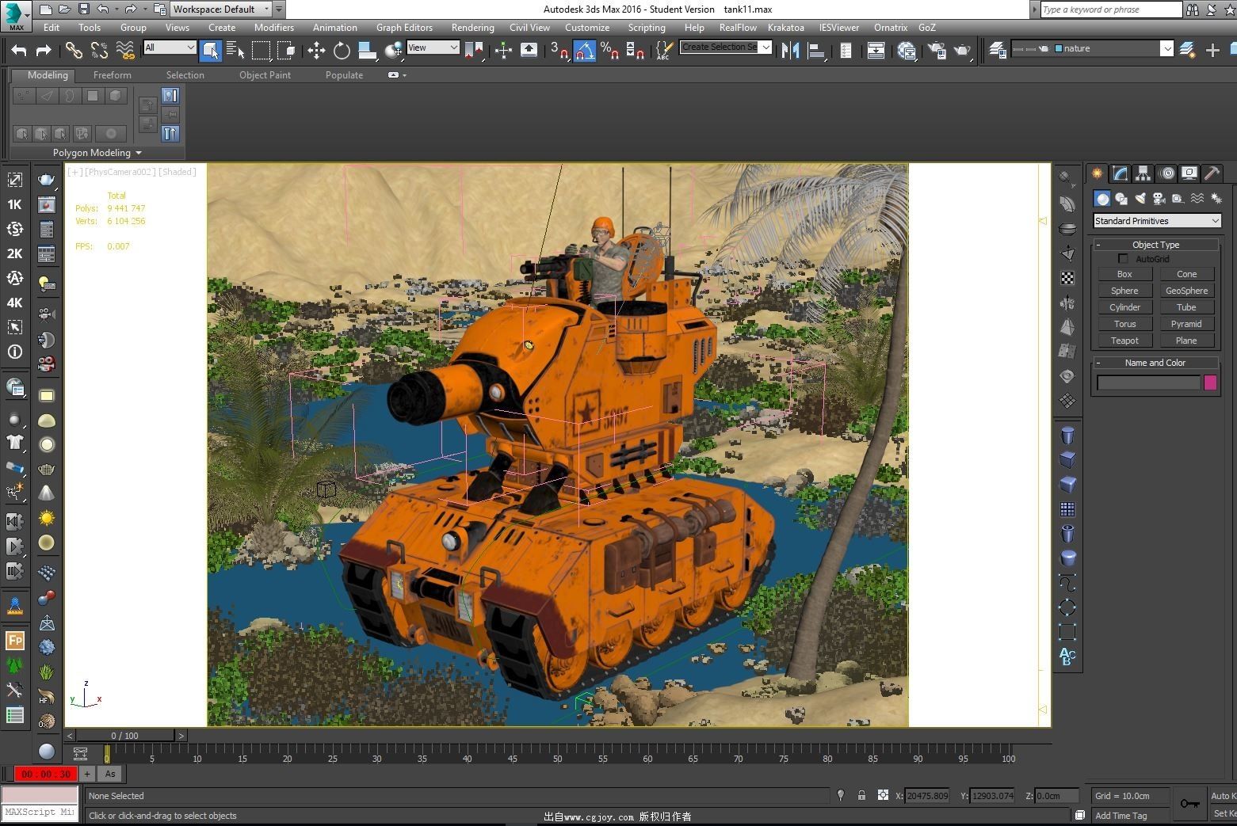Screen dimensions: 1237x826
Task: Click the Save File floppy icon
Action: (83, 10)
